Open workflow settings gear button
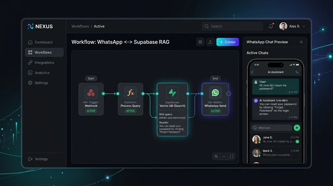 (x=200, y=42)
